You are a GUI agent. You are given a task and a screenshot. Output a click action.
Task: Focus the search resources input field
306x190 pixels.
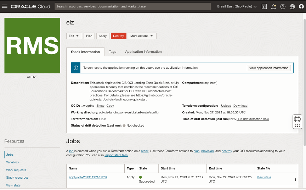point(132,6)
